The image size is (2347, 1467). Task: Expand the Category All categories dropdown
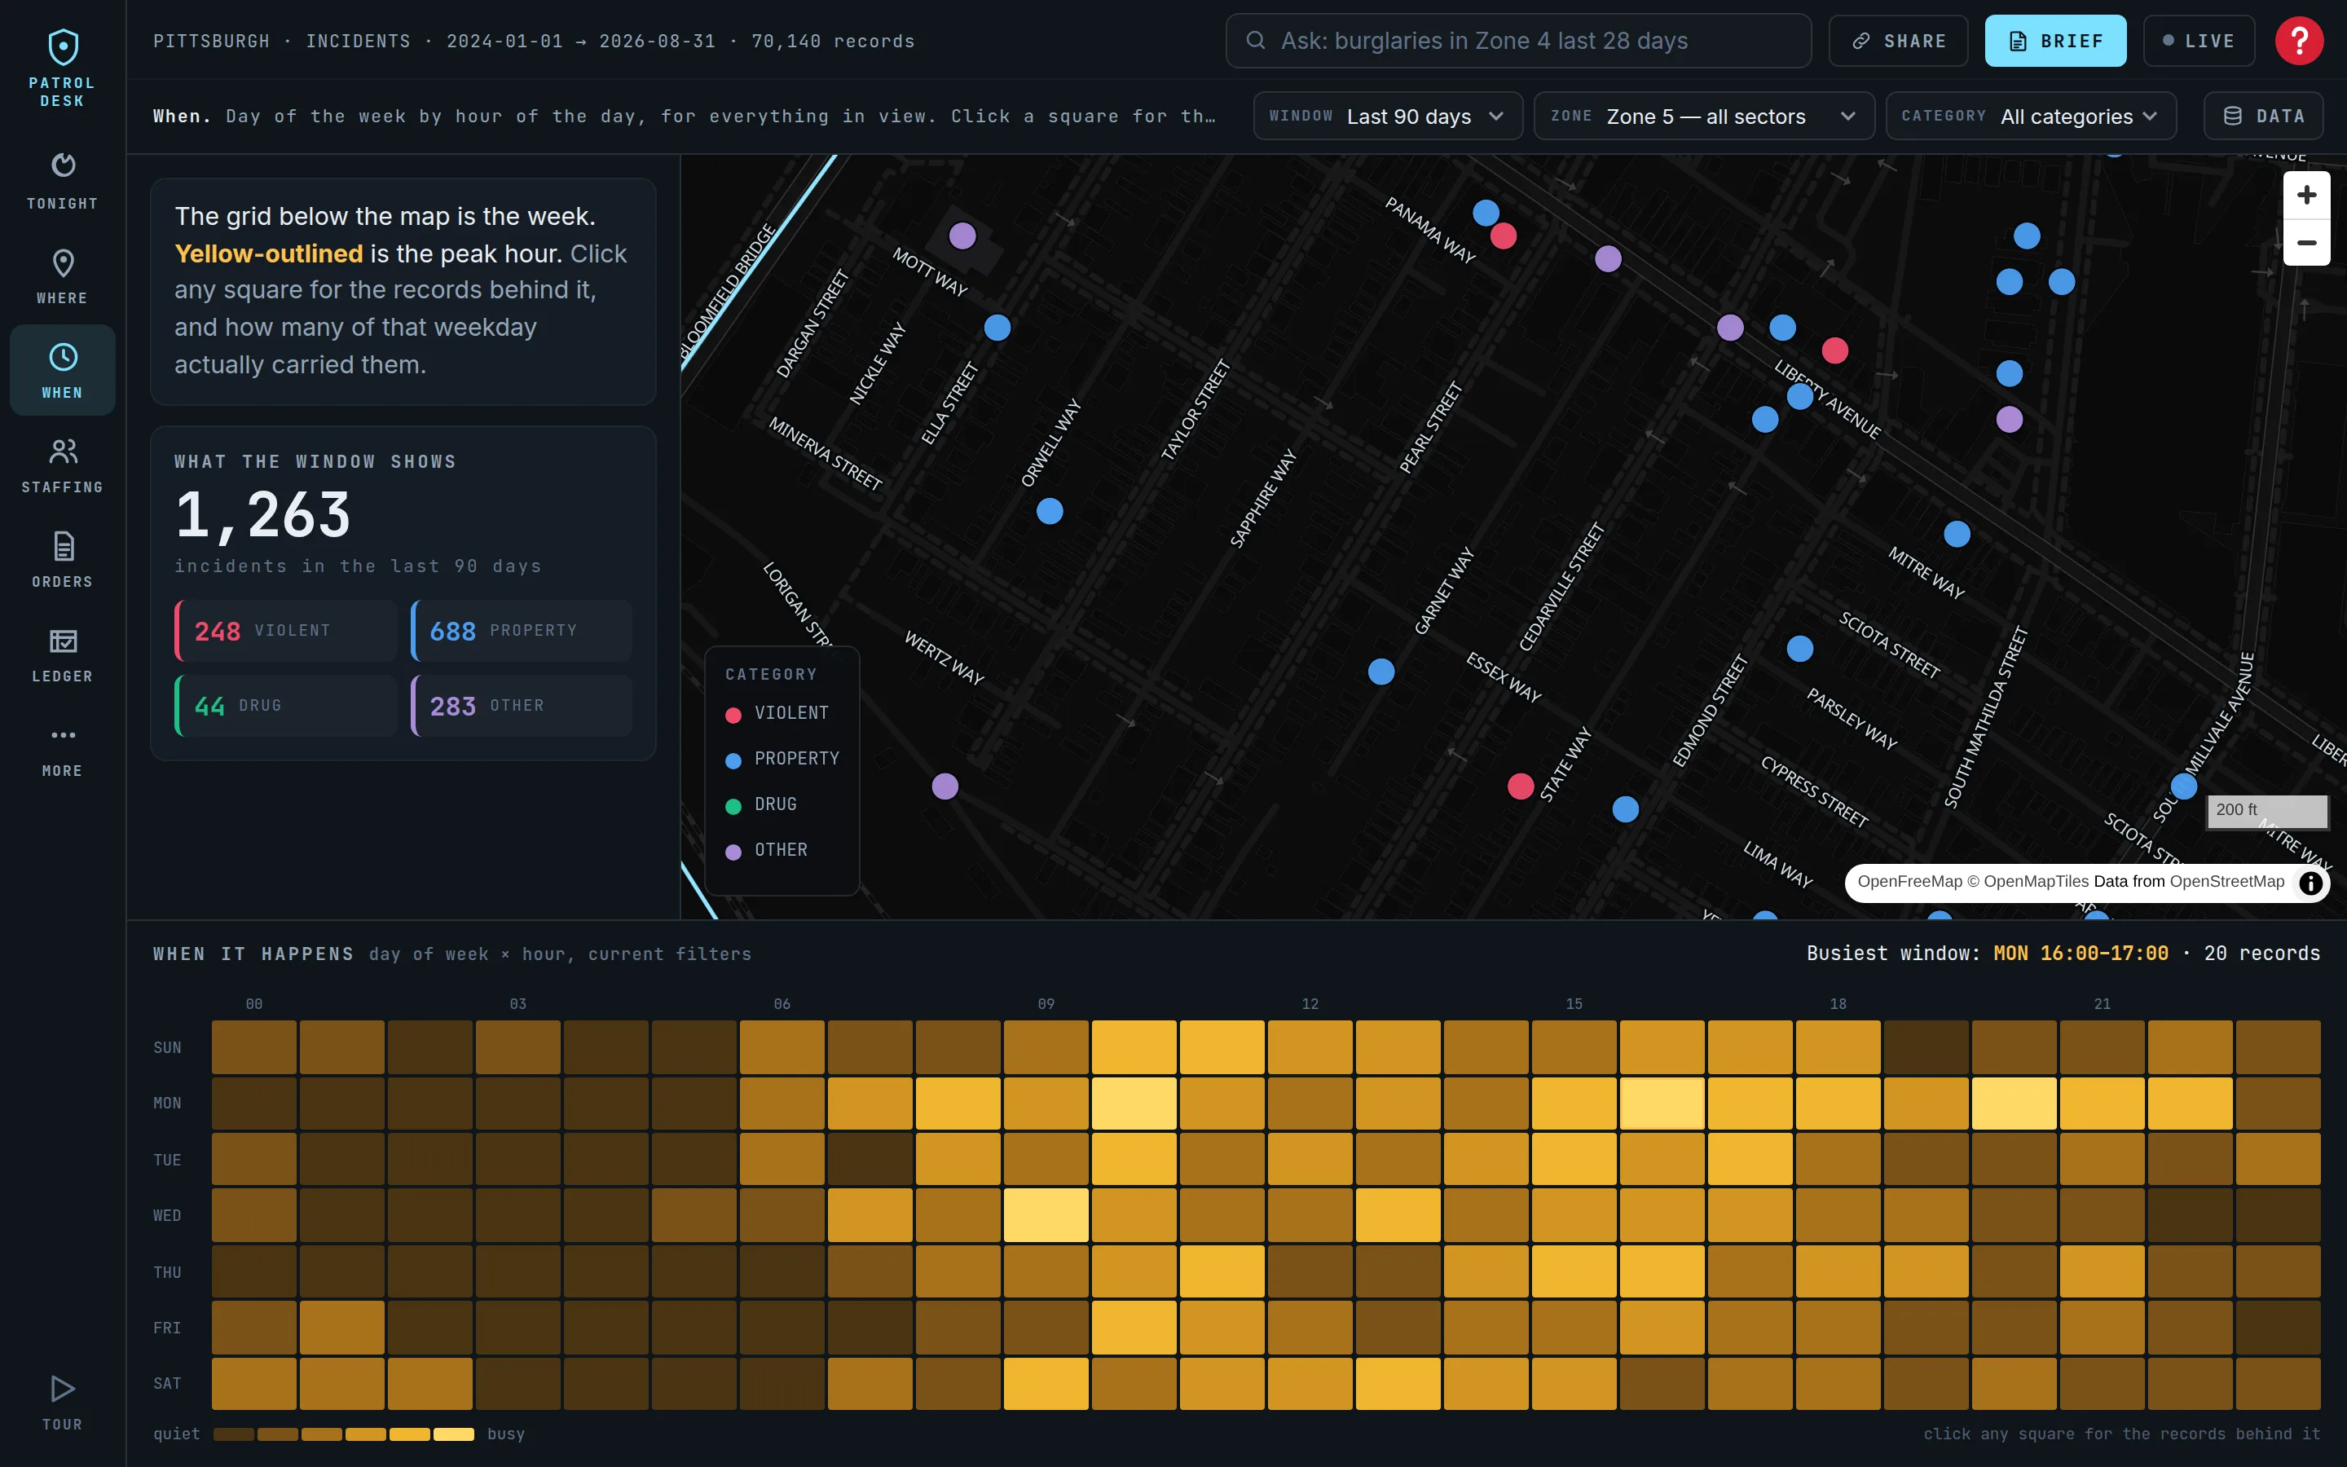tap(2031, 117)
